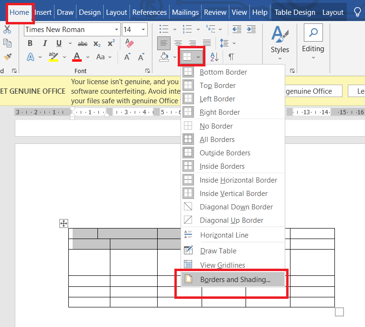Viewport: 365px width, 327px height.
Task: Apply Diagonal Down Border
Action: tap(233, 207)
